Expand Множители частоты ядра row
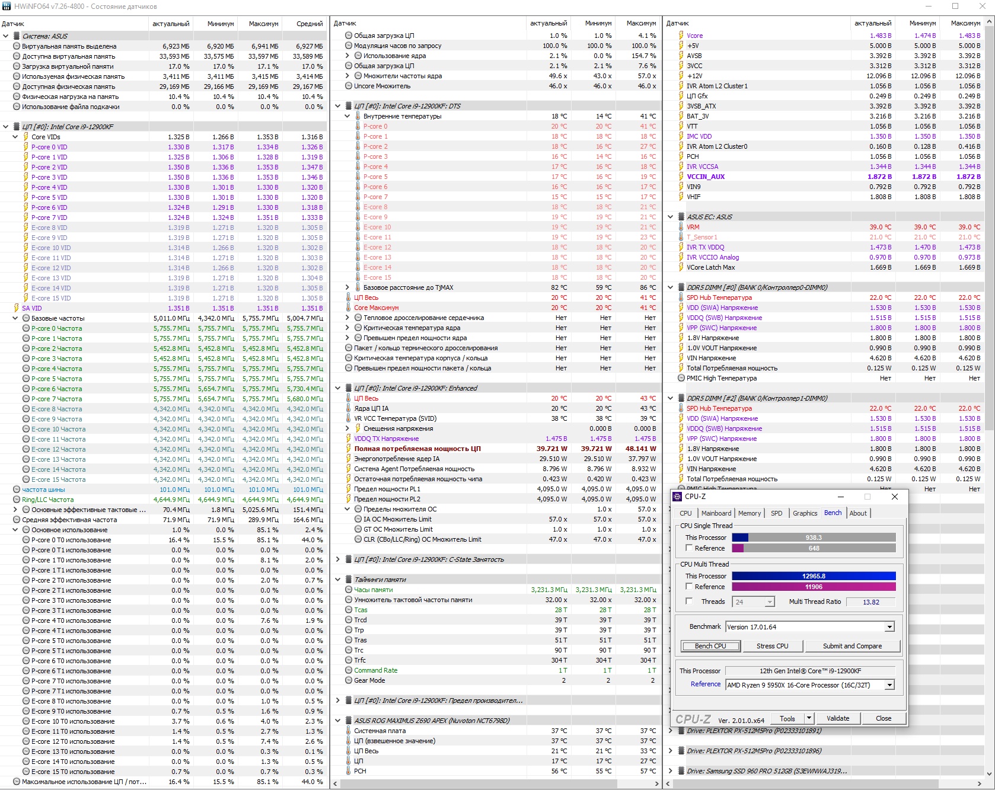 point(347,76)
